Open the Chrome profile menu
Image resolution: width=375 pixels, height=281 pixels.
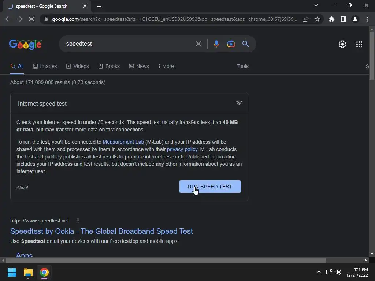click(x=355, y=19)
